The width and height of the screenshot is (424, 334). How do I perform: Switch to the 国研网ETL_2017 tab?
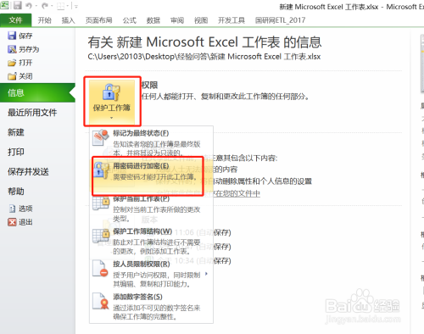(x=280, y=20)
